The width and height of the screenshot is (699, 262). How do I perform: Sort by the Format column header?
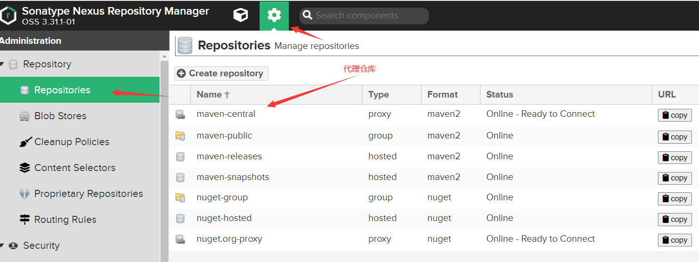pos(450,95)
